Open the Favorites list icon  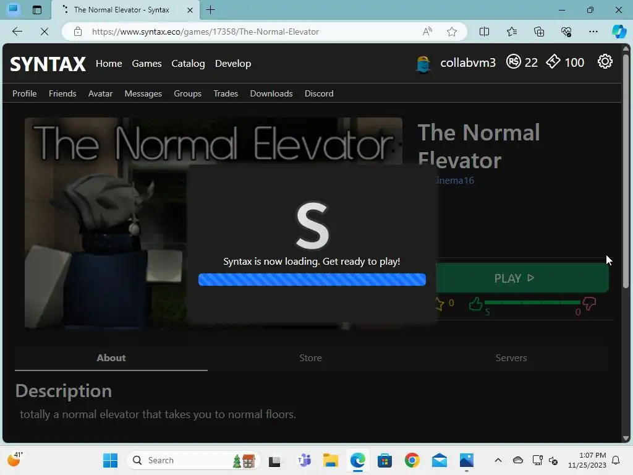point(511,32)
